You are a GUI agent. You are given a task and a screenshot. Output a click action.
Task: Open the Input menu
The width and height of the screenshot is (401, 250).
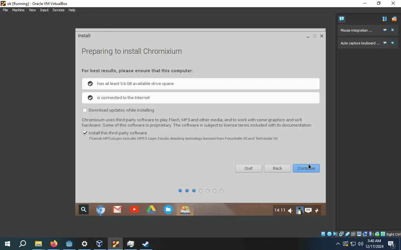(44, 10)
